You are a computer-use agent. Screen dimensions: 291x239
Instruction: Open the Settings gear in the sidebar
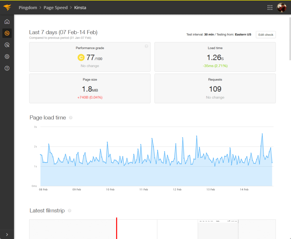[x=7, y=57]
